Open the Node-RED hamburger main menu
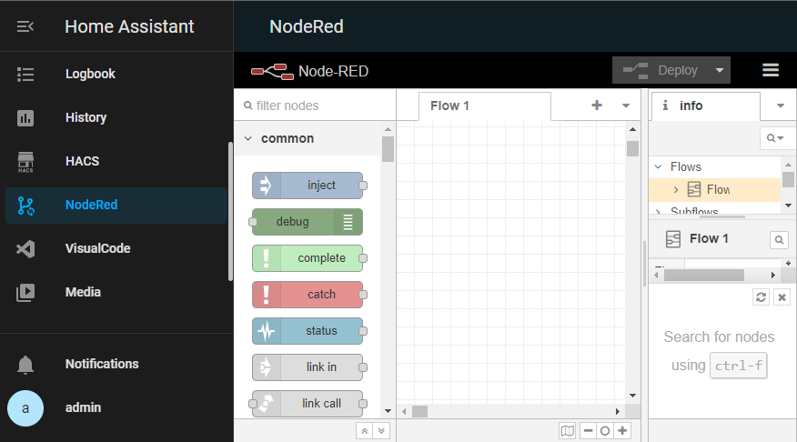This screenshot has width=797, height=442. pos(771,70)
